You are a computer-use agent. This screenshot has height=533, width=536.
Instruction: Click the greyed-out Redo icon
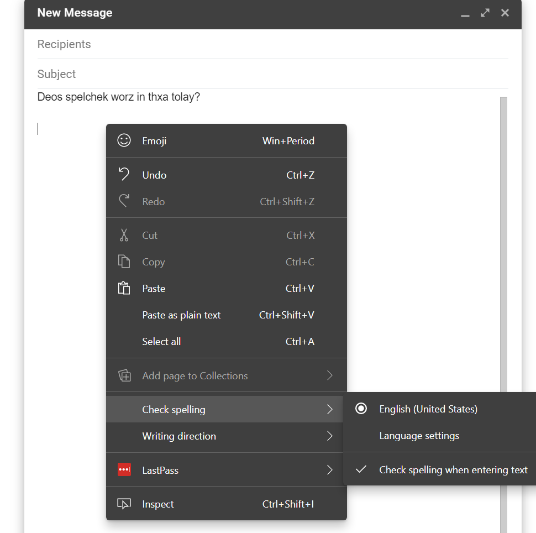coord(124,201)
